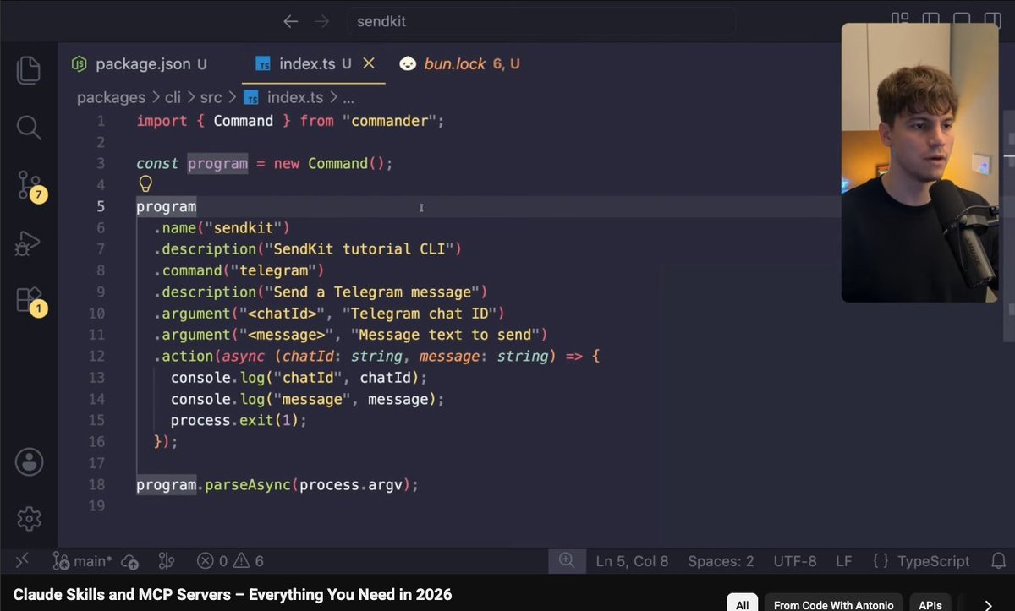Change the UTF-8 encoding selector
Viewport: 1015px width, 611px height.
(x=795, y=561)
